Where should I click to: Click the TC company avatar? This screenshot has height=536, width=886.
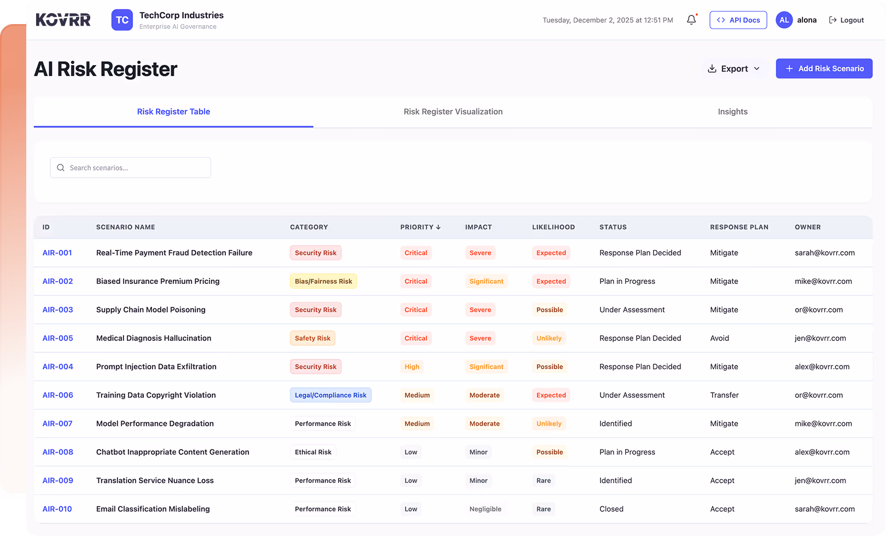point(122,20)
